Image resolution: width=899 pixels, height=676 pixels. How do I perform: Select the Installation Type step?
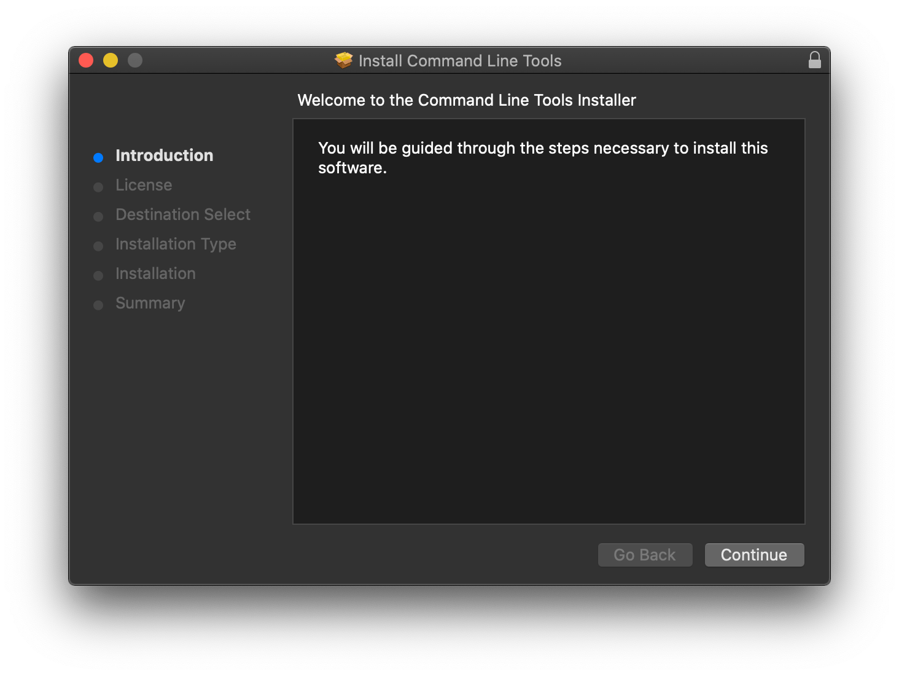tap(175, 244)
